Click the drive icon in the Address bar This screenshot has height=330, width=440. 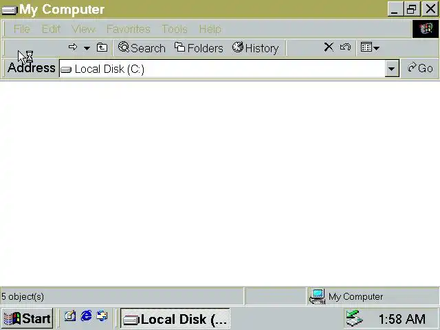point(66,69)
